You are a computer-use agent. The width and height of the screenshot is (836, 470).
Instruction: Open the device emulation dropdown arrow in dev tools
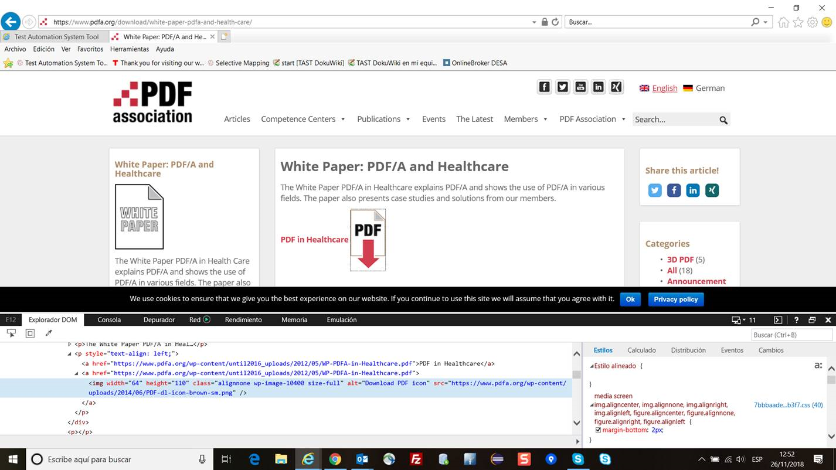click(x=743, y=319)
